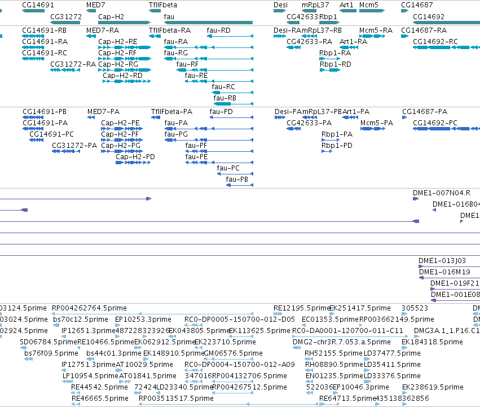
Task: Select transcript fau-RC
Action: click(x=232, y=93)
